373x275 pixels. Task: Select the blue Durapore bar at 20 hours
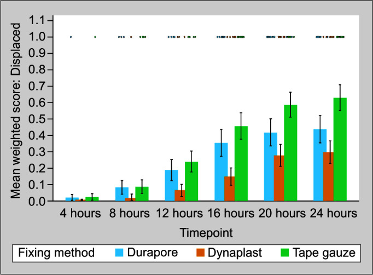coord(271,167)
